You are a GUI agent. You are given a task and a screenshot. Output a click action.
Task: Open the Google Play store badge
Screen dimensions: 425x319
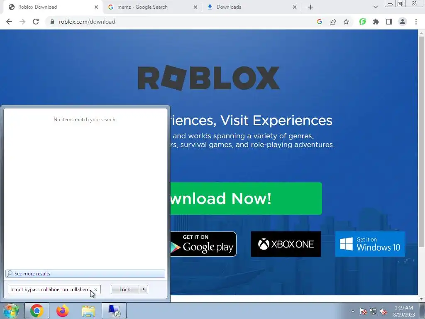(x=203, y=244)
